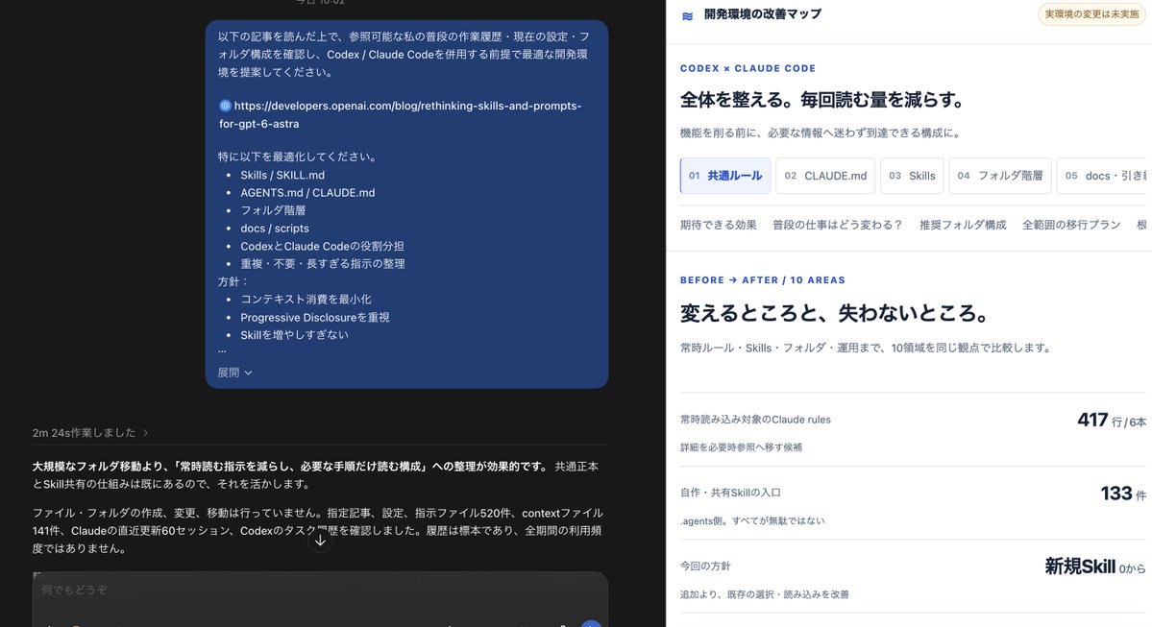Image resolution: width=1152 pixels, height=627 pixels.
Task: Click the 重複・不要・長すぎる指示の整理 bullet
Action: coord(323,264)
